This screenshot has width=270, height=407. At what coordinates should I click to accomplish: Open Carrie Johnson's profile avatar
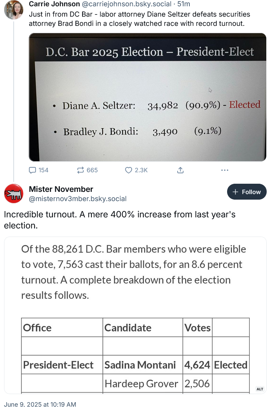pyautogui.click(x=13, y=10)
